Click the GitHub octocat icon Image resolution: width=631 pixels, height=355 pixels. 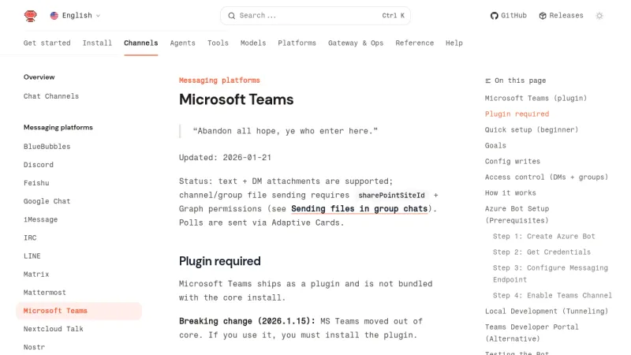[x=495, y=16]
